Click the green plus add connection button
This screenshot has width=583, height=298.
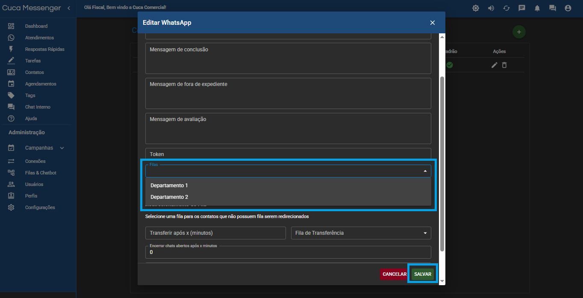click(519, 32)
